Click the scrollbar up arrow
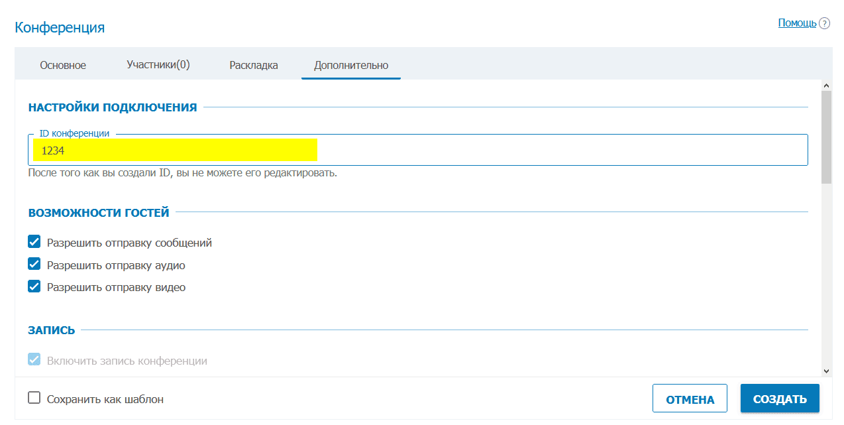This screenshot has width=844, height=425. pos(826,86)
